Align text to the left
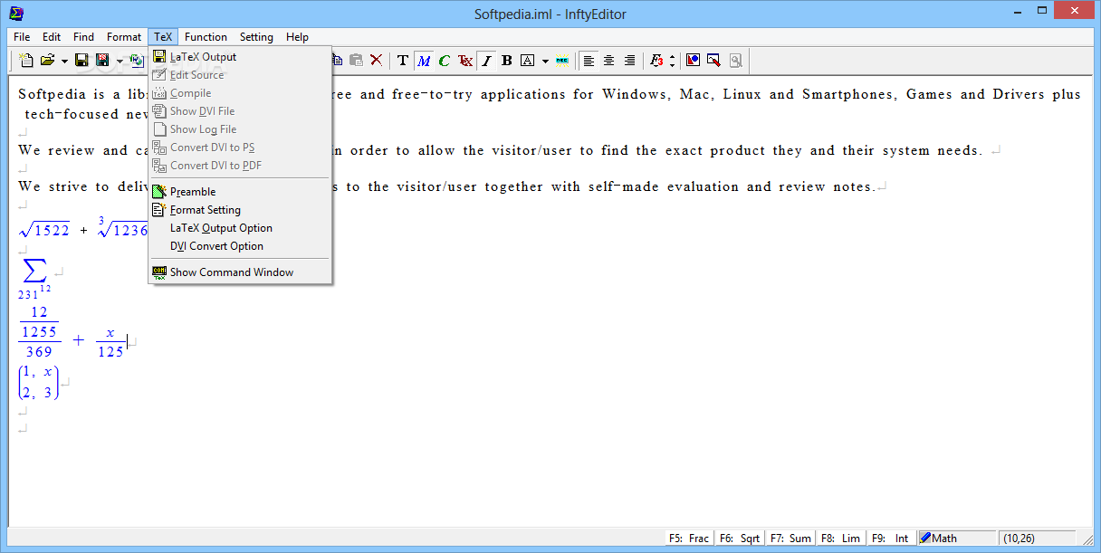 tap(589, 61)
